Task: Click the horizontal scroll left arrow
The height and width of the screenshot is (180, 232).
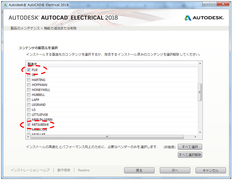Action: [x=28, y=137]
